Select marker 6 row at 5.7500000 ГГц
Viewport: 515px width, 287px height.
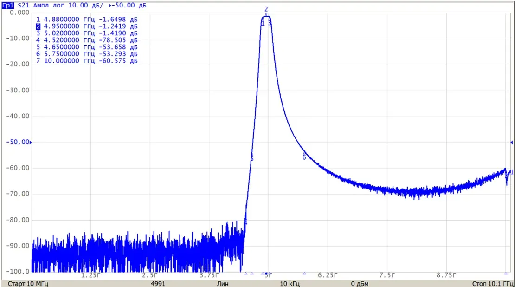[x=87, y=54]
